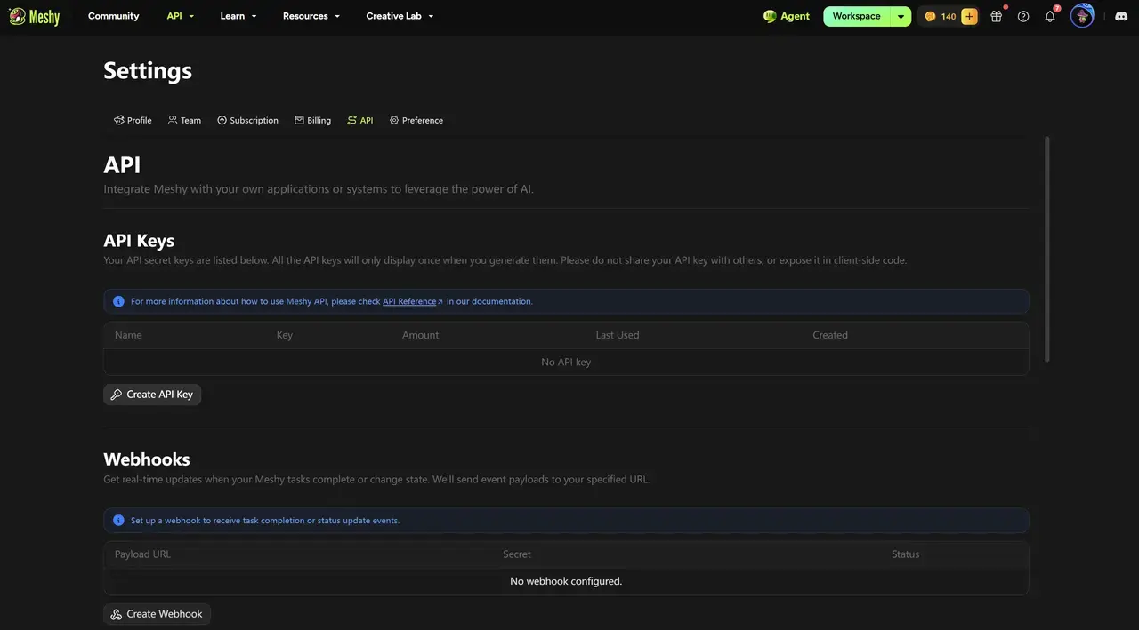Expand the Resources dropdown menu
This screenshot has height=630, width=1139.
311,16
